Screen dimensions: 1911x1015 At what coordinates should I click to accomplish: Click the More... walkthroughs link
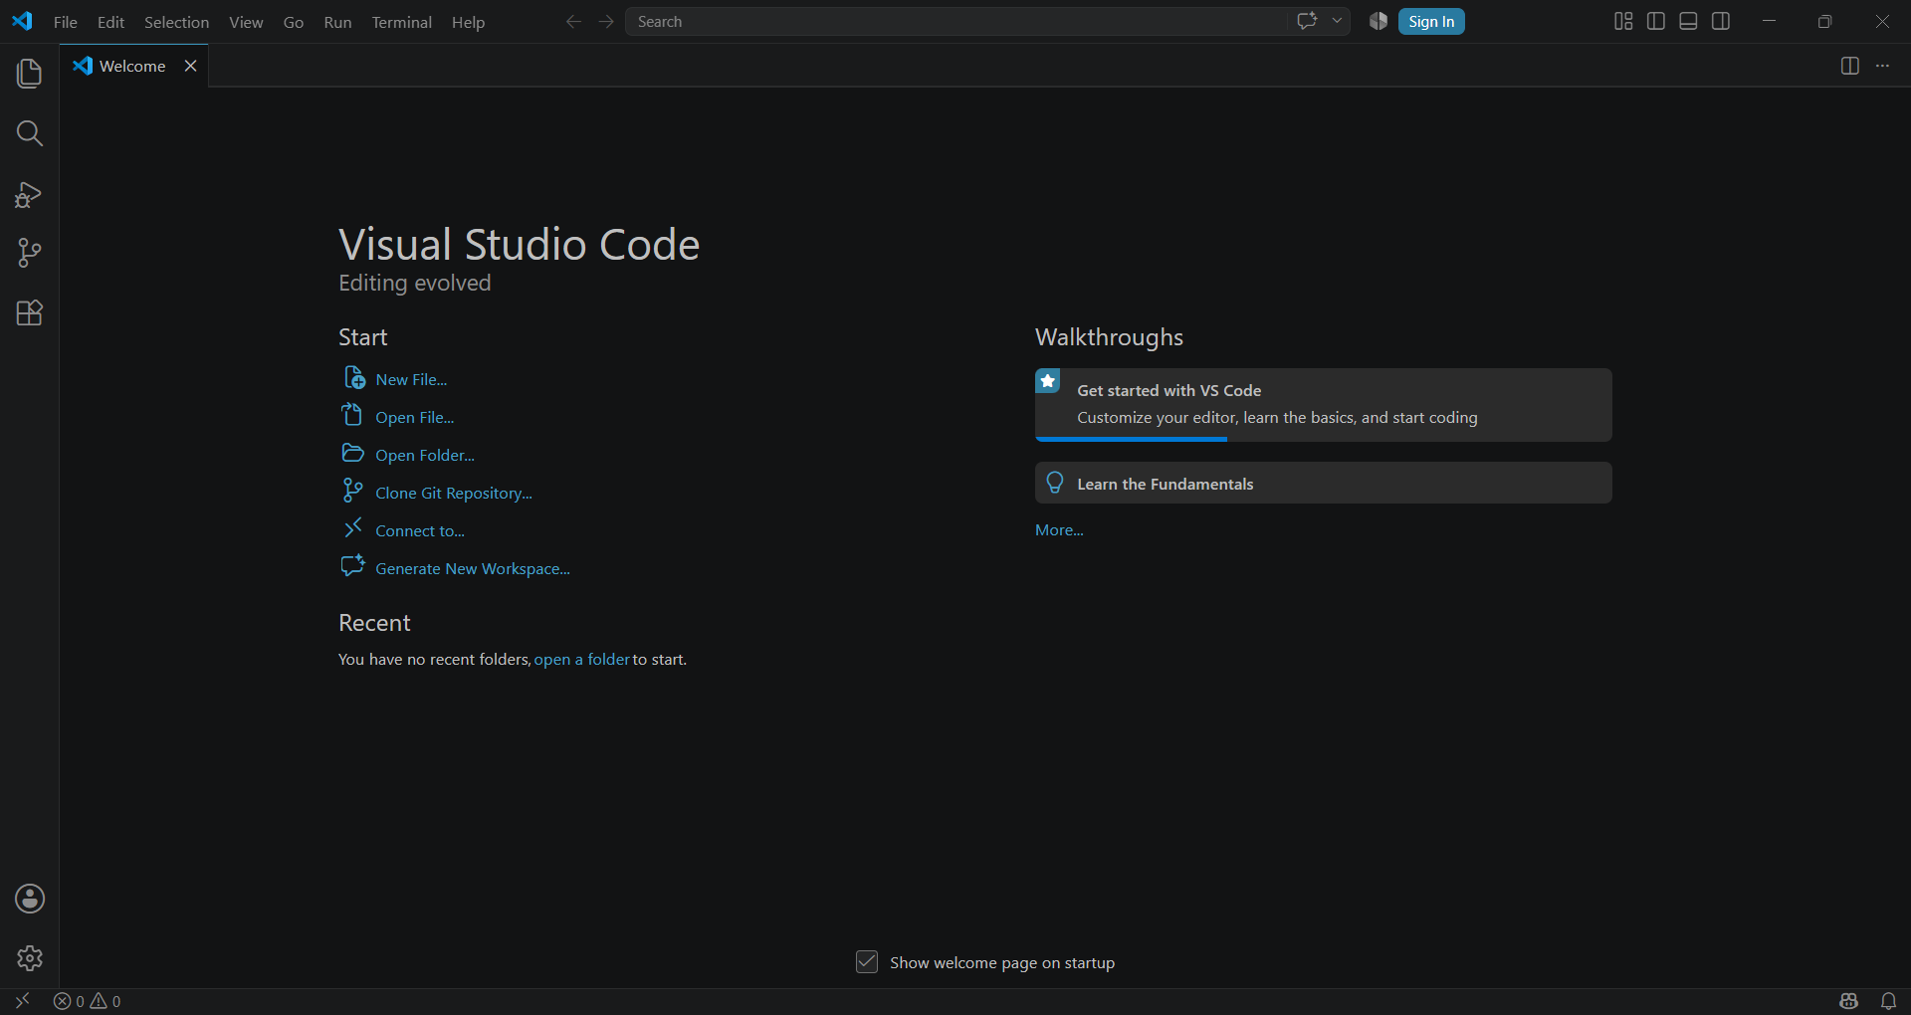click(x=1059, y=530)
